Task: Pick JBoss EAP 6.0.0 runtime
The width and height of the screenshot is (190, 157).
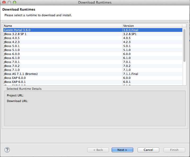Action: pyautogui.click(x=93, y=78)
